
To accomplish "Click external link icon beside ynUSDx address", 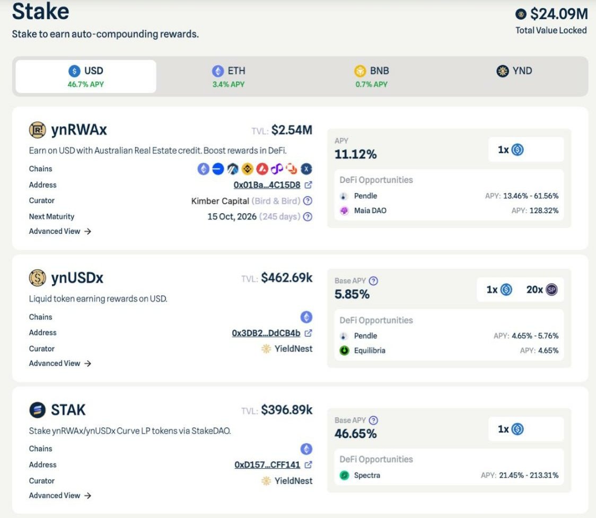I will (308, 333).
